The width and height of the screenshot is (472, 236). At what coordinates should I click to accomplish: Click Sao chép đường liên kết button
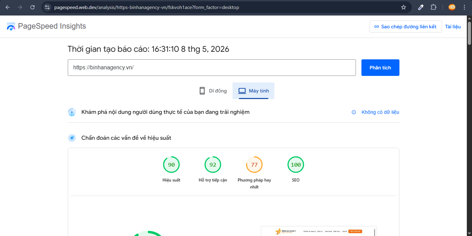(x=406, y=27)
